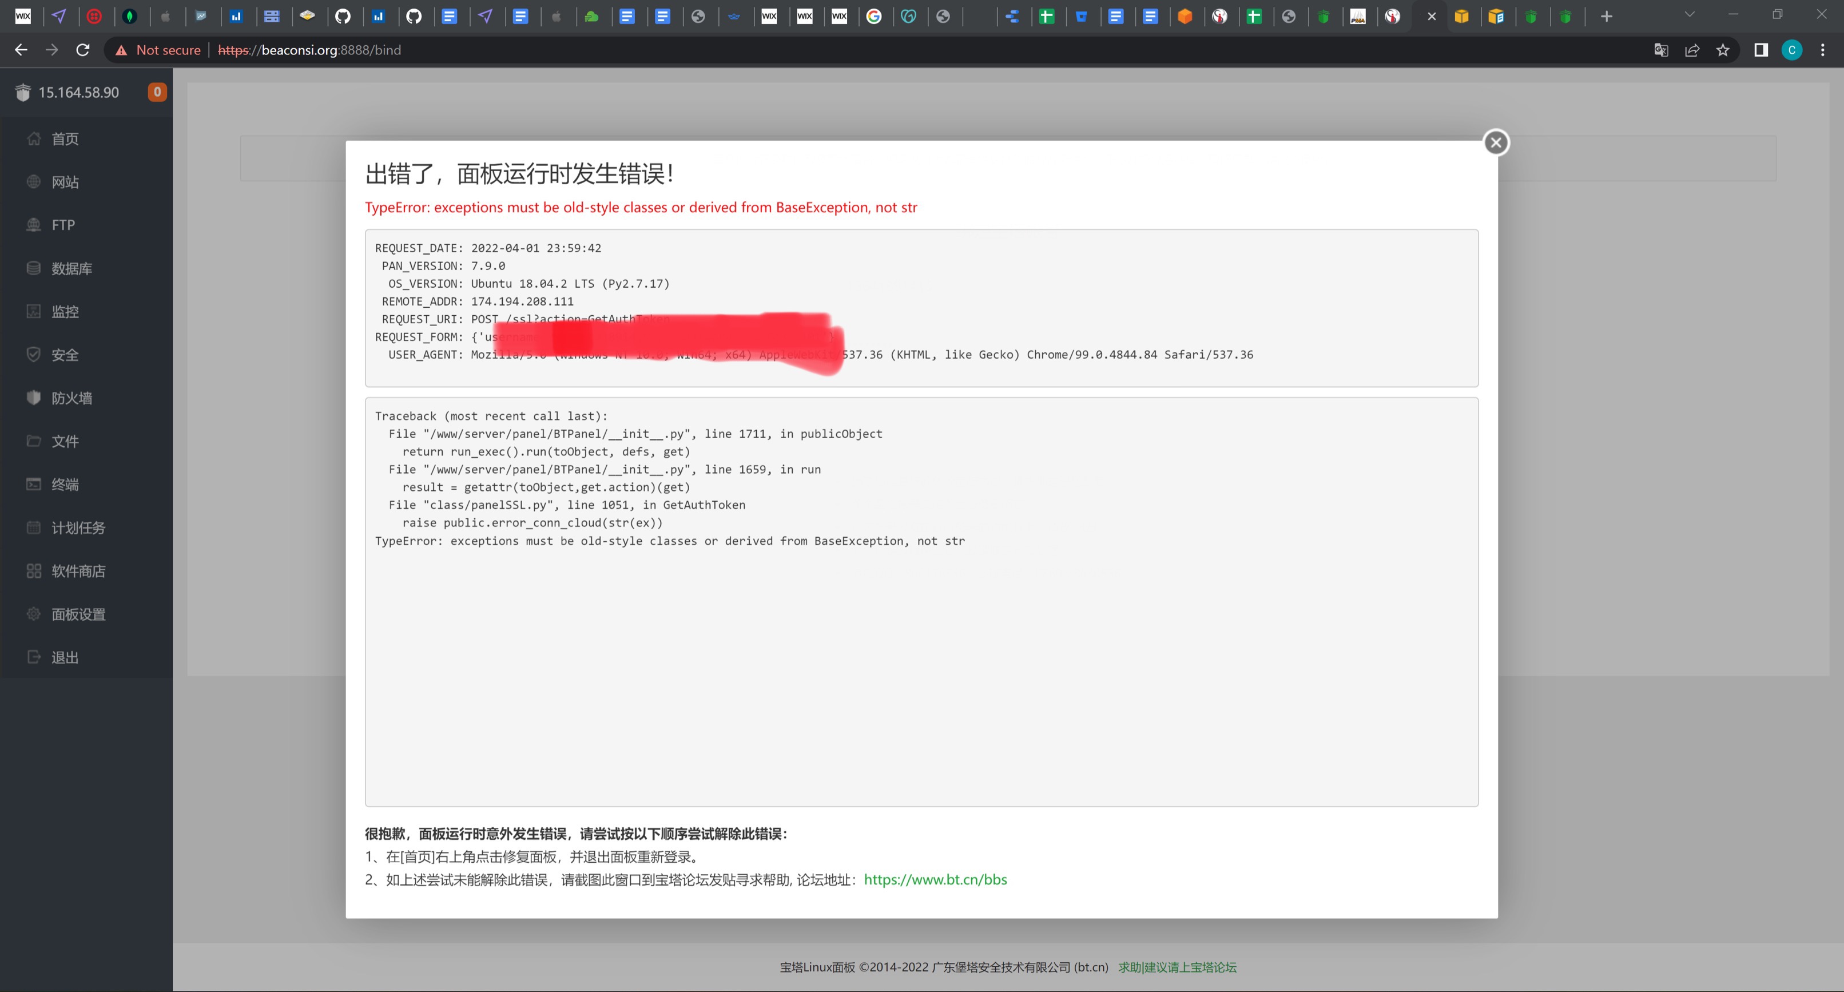Viewport: 1844px width, 992px height.
Task: Open the 首页 home sidebar item
Action: [x=65, y=139]
